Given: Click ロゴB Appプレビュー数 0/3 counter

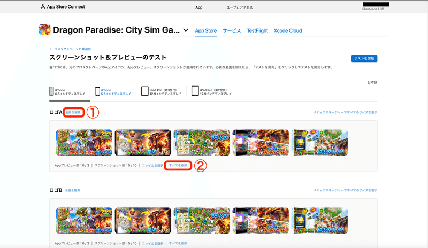Looking at the screenshot, I should (72, 243).
